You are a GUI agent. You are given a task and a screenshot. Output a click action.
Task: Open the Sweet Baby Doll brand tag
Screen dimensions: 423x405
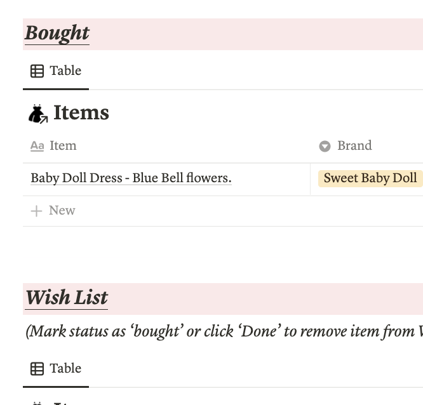pos(370,178)
